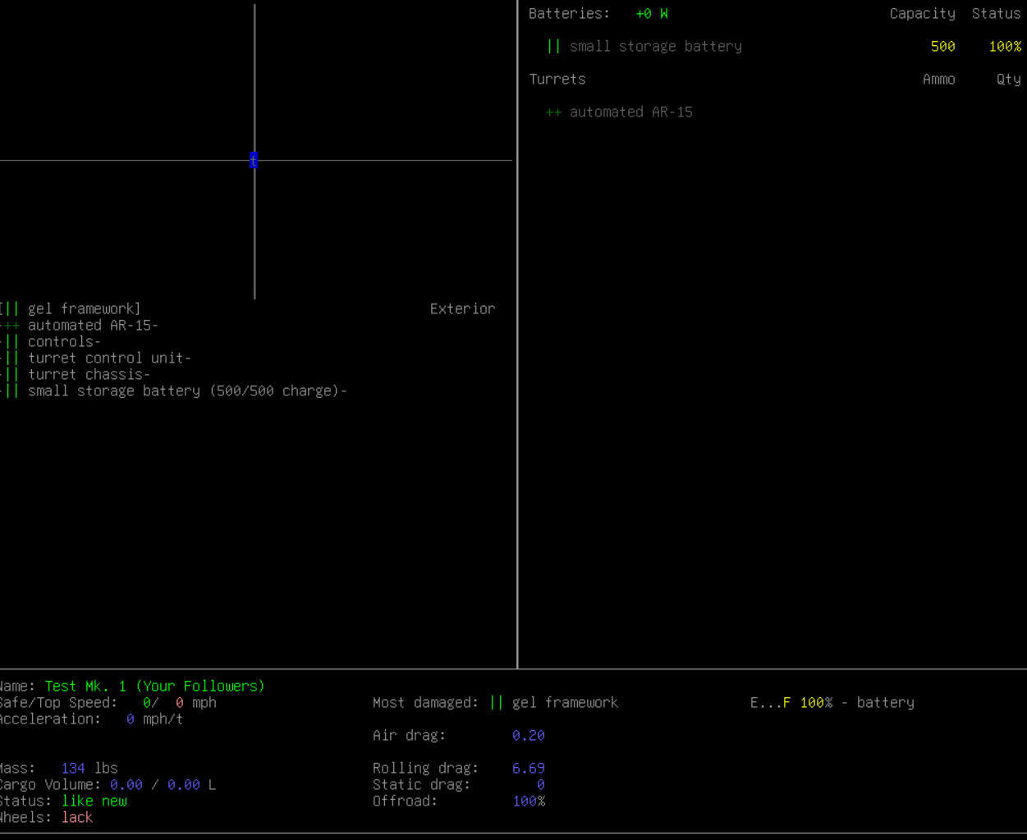
Task: Click the Acceleration mph/t value
Action: pyautogui.click(x=154, y=719)
